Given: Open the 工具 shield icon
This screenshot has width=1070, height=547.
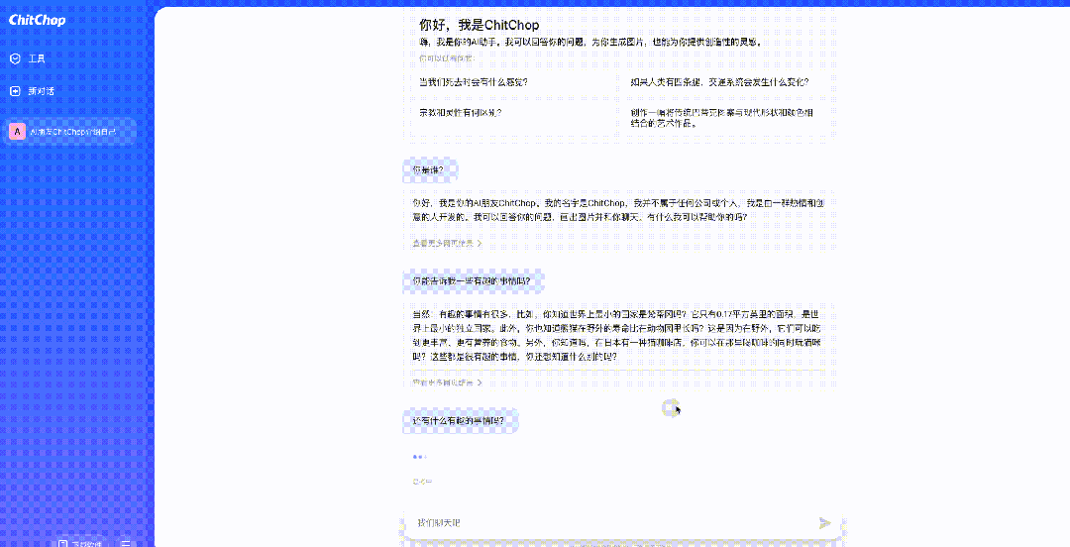Looking at the screenshot, I should pyautogui.click(x=15, y=58).
